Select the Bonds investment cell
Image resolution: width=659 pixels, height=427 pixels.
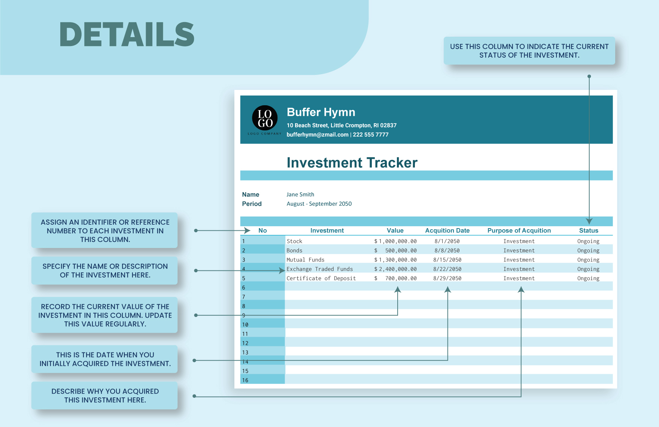click(294, 251)
